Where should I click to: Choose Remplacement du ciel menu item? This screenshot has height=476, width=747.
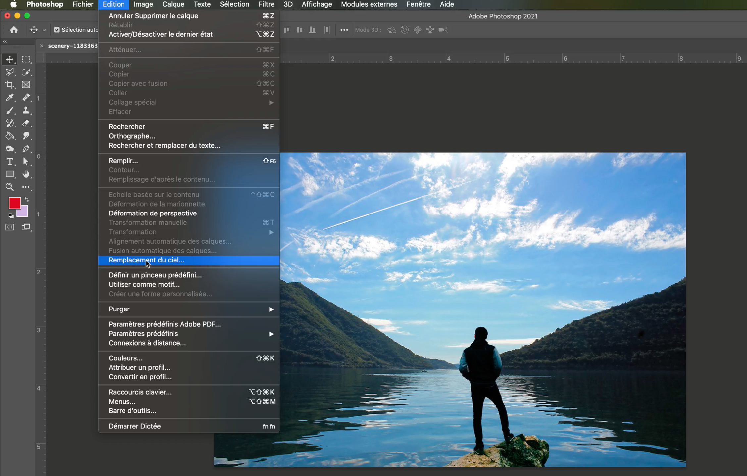146,260
